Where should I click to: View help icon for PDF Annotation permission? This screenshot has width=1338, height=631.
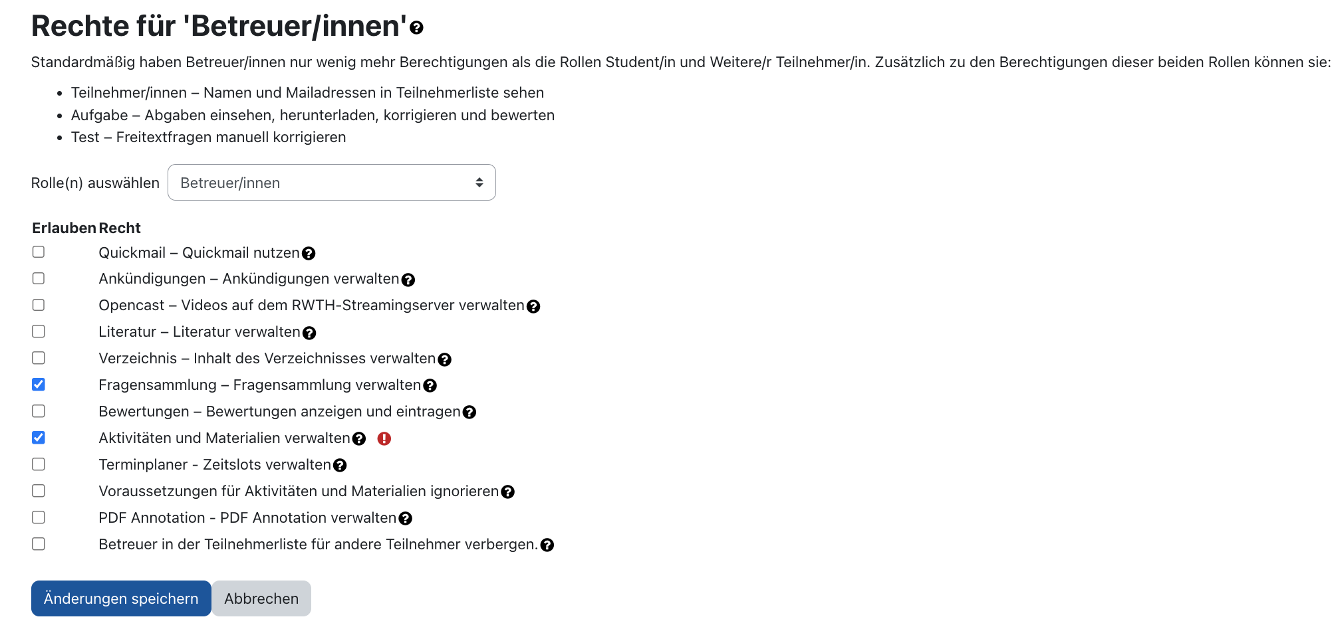[x=406, y=519]
